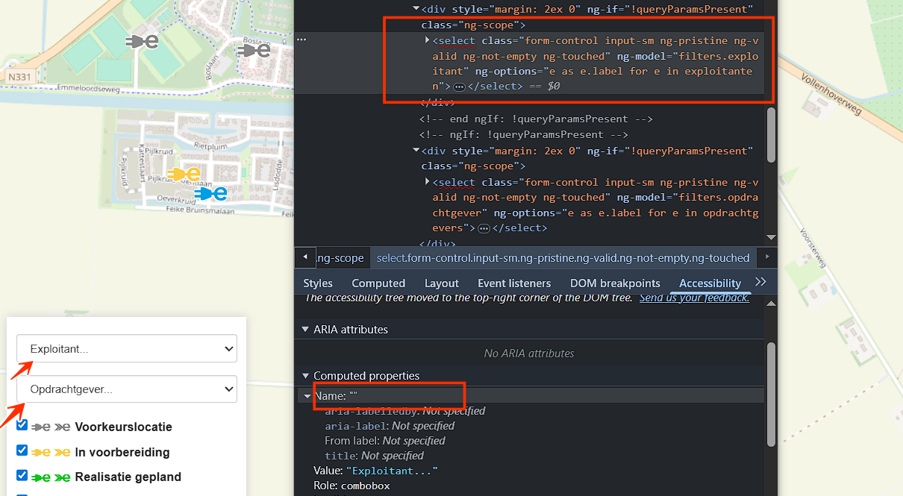Click breadcrumb scroll-right arrow in DevTools
The width and height of the screenshot is (903, 496).
pyautogui.click(x=766, y=257)
